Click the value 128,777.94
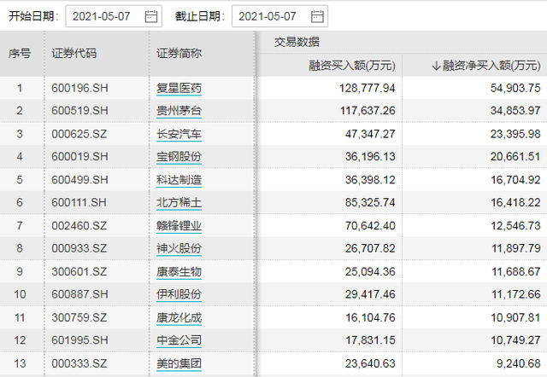The height and width of the screenshot is (377, 547). 368,88
